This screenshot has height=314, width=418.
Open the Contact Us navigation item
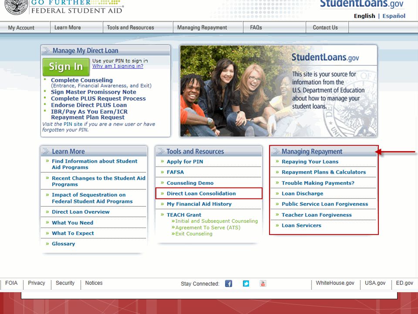(x=325, y=27)
